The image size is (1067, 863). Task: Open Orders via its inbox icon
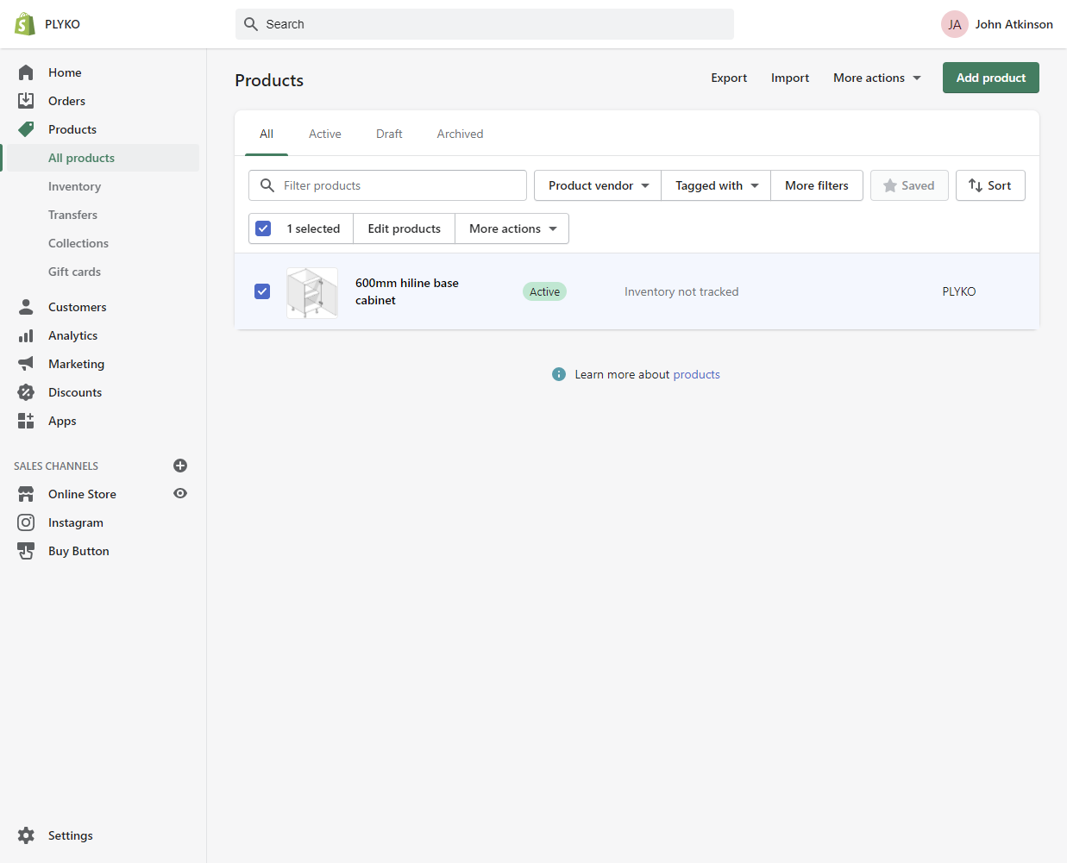click(26, 101)
